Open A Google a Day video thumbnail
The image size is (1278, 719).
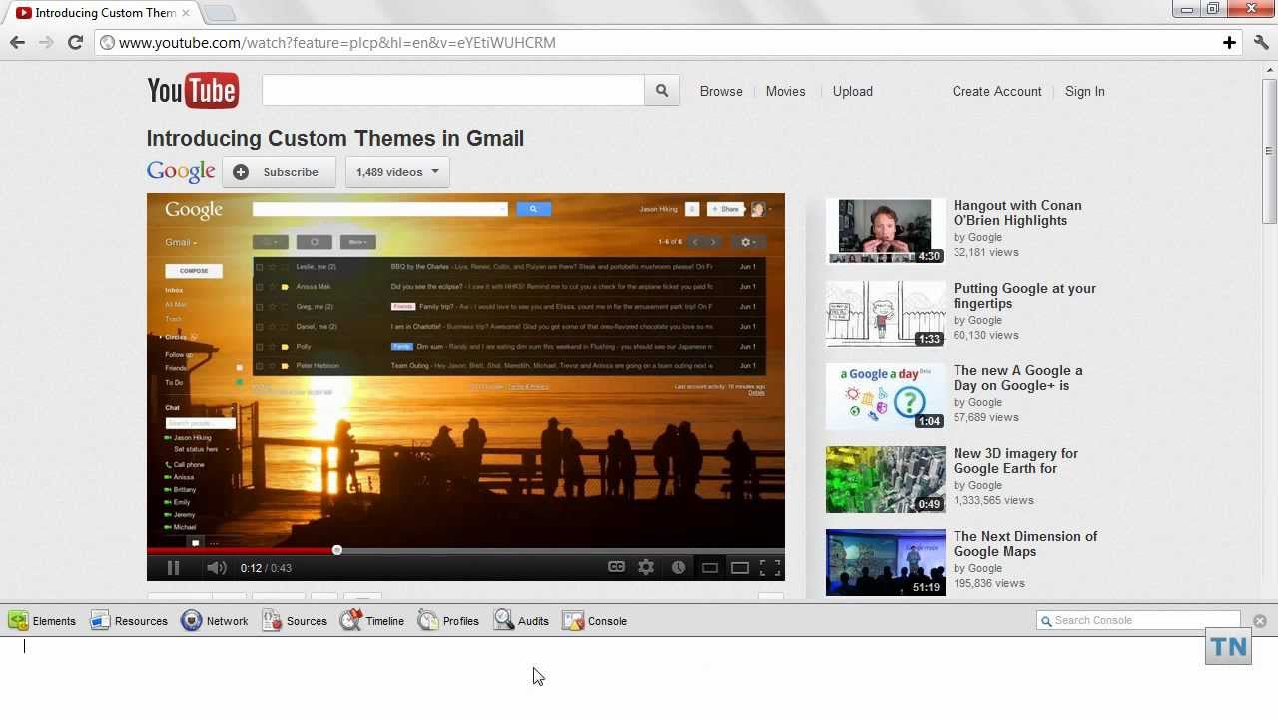[885, 396]
